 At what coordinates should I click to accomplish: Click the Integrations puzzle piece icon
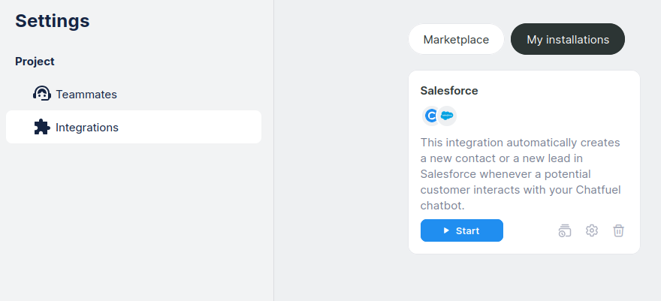point(42,127)
